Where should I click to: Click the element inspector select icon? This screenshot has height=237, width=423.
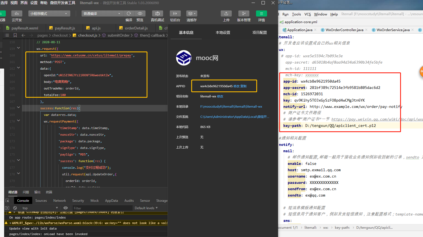pyautogui.click(x=7, y=201)
